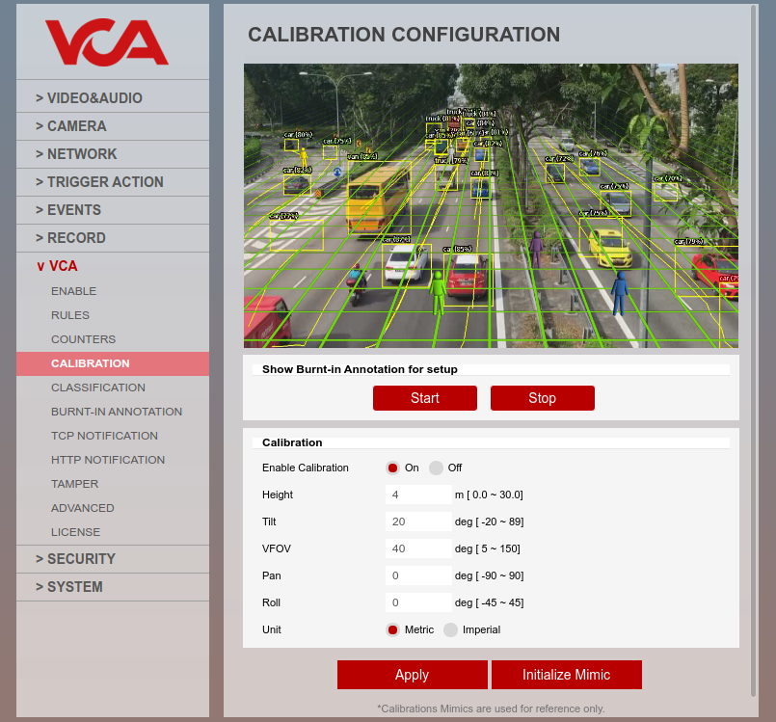Image resolution: width=776 pixels, height=722 pixels.
Task: Select the Imperial unit option
Action: pos(450,630)
